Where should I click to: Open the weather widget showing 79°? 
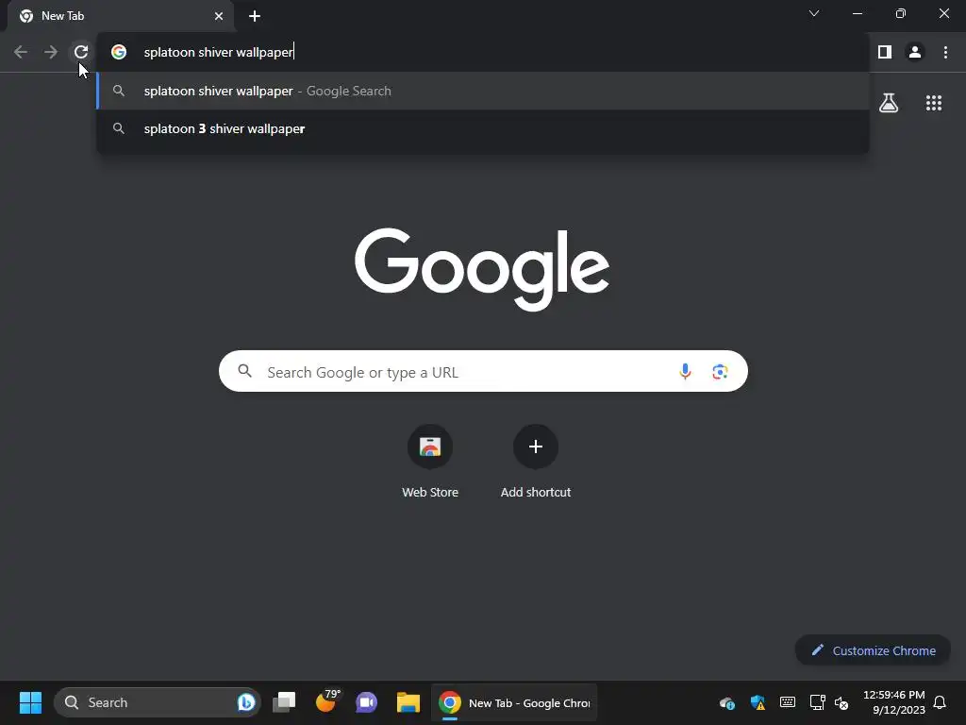tap(326, 701)
